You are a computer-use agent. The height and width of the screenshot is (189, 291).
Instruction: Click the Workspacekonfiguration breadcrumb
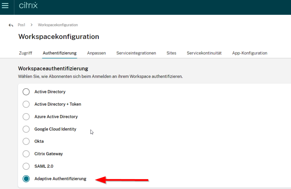(x=58, y=25)
